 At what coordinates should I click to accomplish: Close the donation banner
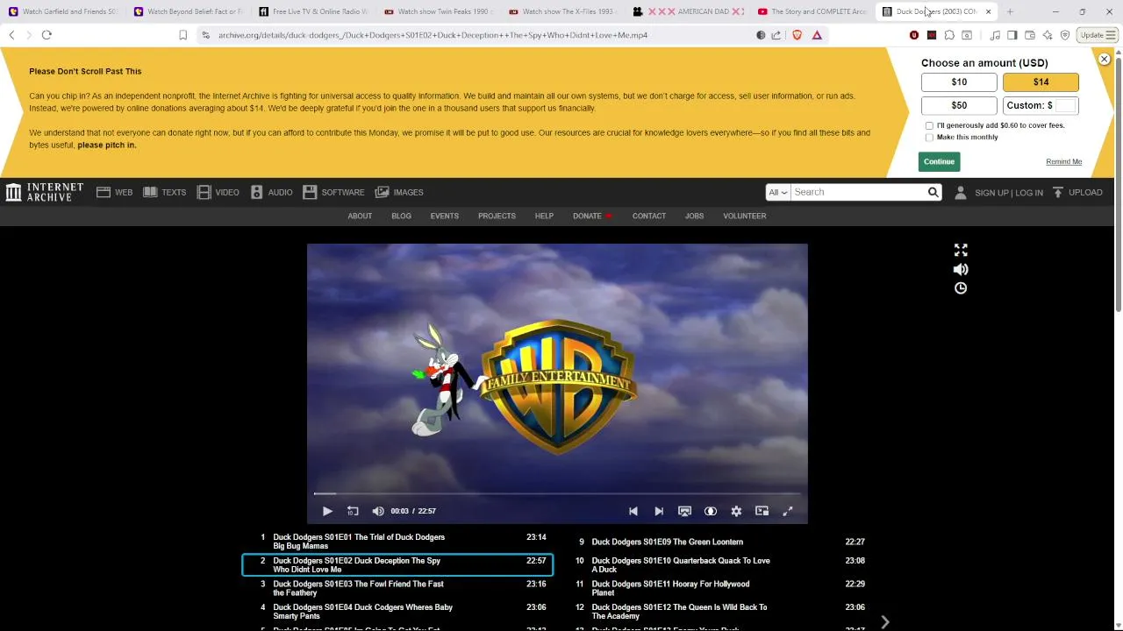click(x=1105, y=60)
